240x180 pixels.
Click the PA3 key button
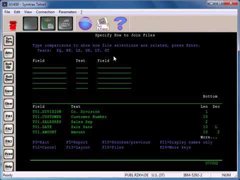tap(9, 141)
